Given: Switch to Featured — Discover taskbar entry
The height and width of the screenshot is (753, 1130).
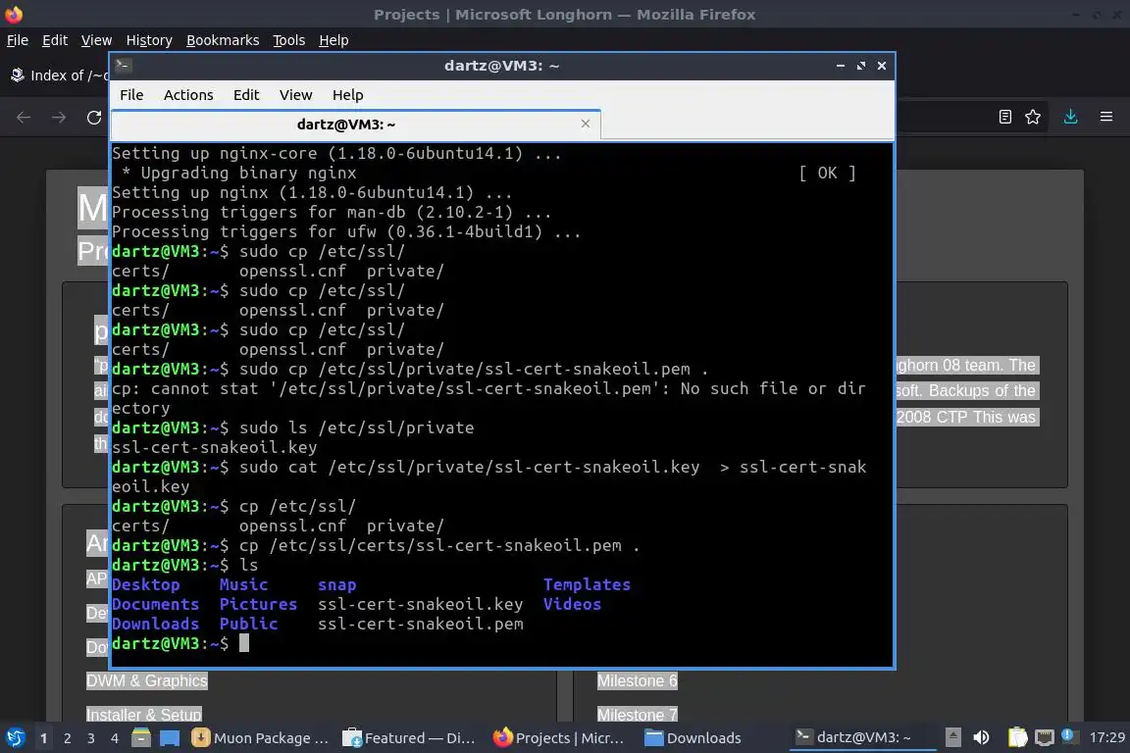Looking at the screenshot, I should (410, 737).
